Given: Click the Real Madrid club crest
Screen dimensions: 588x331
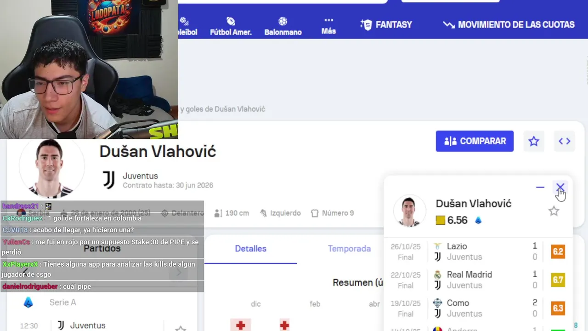Looking at the screenshot, I should pyautogui.click(x=438, y=274).
